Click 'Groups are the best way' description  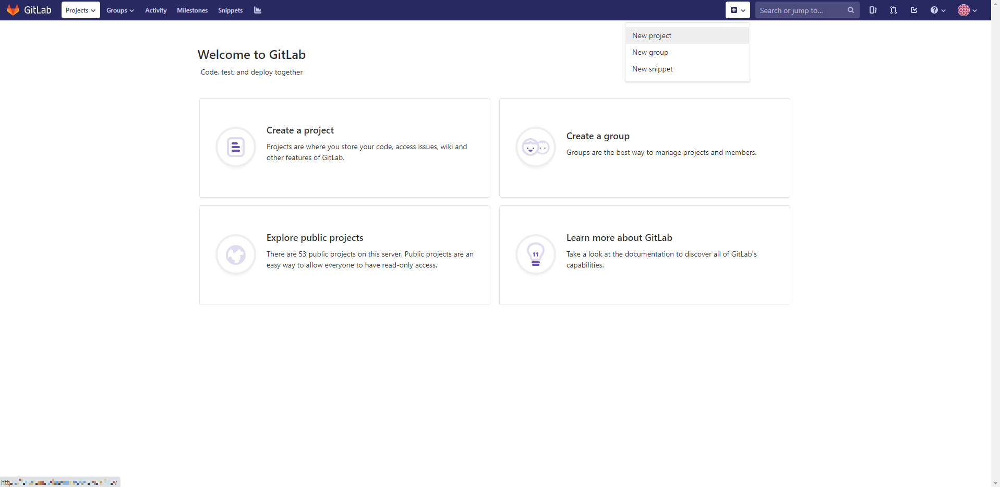coord(661,152)
